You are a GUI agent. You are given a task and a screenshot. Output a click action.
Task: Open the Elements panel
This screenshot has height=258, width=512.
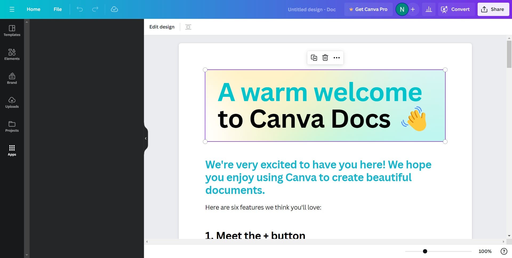pyautogui.click(x=12, y=55)
